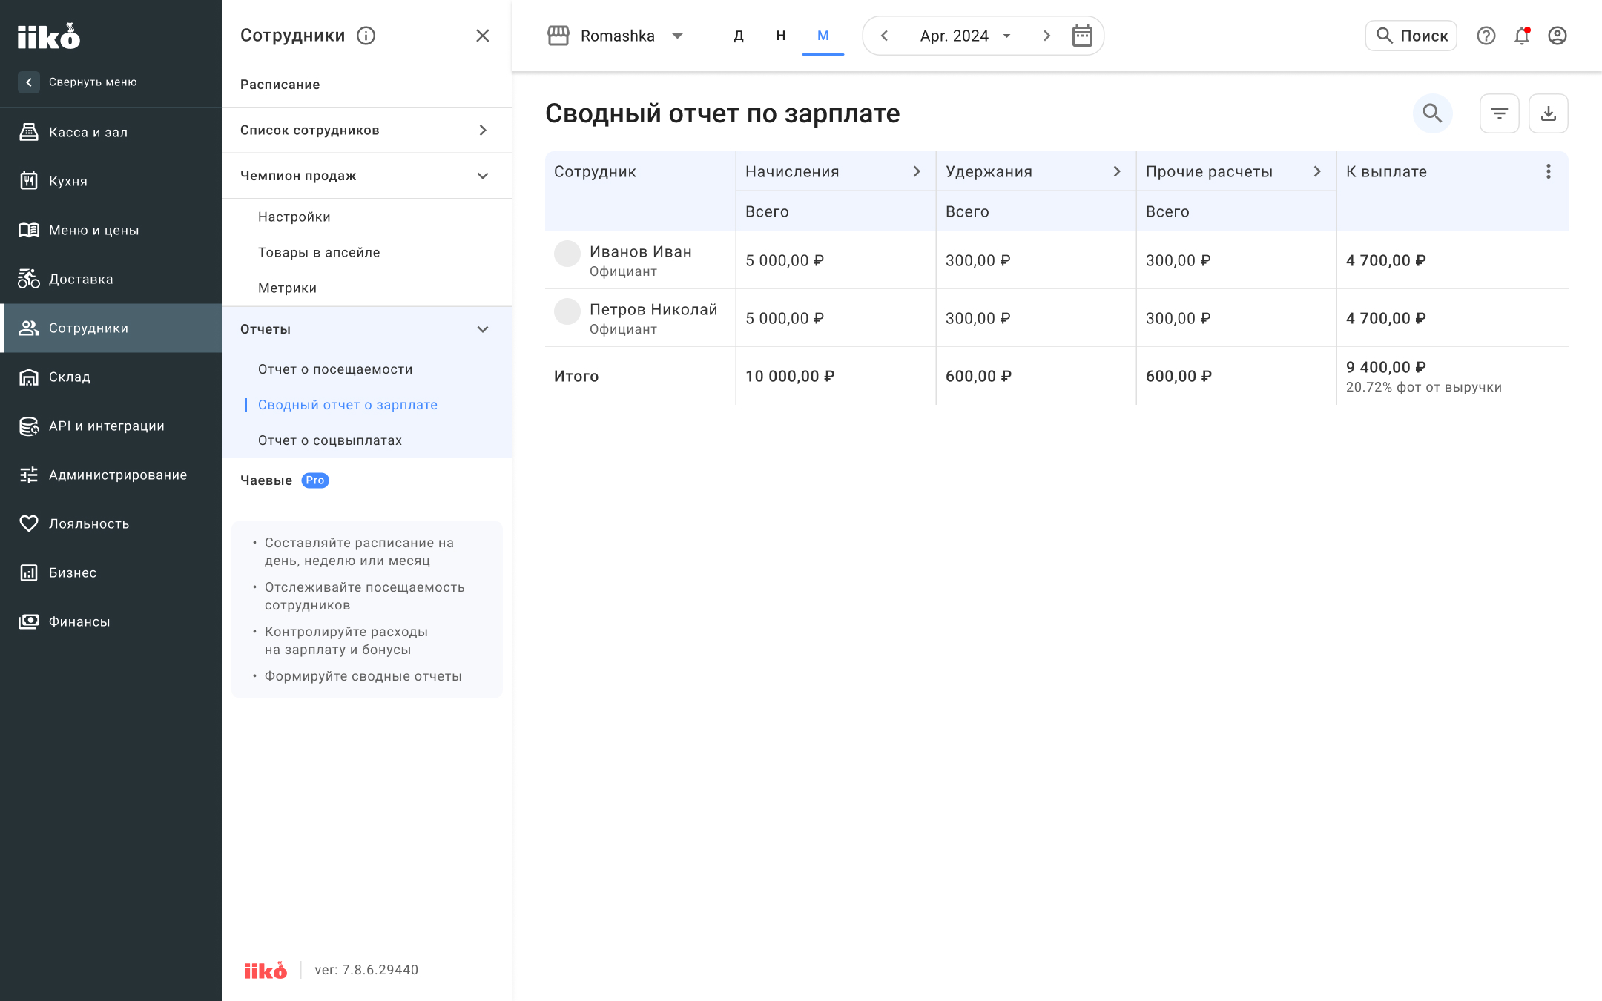Screen dimensions: 1602x1001
Task: Open the Кухня section icon
Action: tap(29, 181)
